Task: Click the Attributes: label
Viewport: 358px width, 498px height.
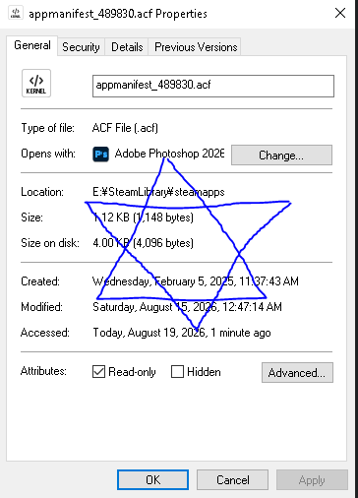Action: click(x=43, y=371)
